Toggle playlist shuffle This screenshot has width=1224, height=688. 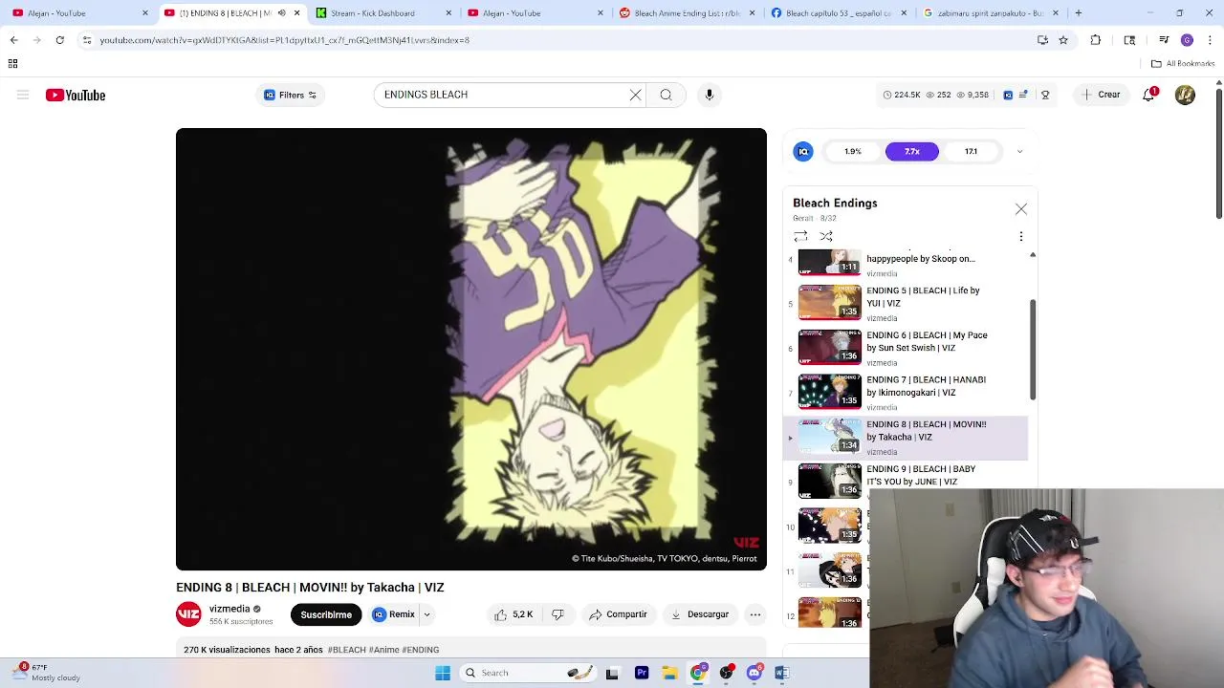pyautogui.click(x=826, y=236)
